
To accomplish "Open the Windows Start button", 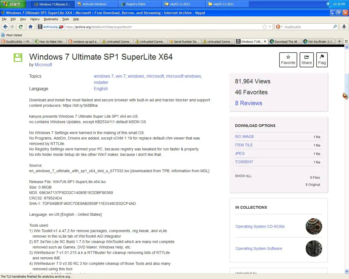I will pos(13,4).
